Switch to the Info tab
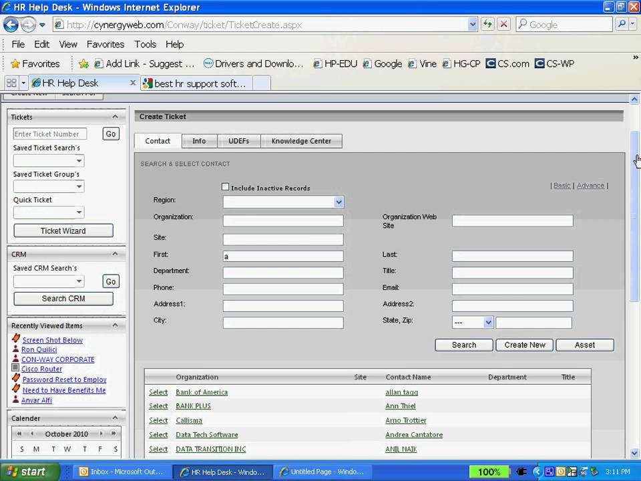 point(199,141)
